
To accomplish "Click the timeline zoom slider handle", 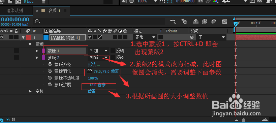I will (244, 120).
